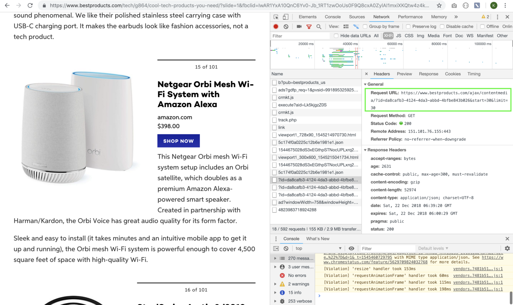Click the network Filter text field

click(x=300, y=36)
